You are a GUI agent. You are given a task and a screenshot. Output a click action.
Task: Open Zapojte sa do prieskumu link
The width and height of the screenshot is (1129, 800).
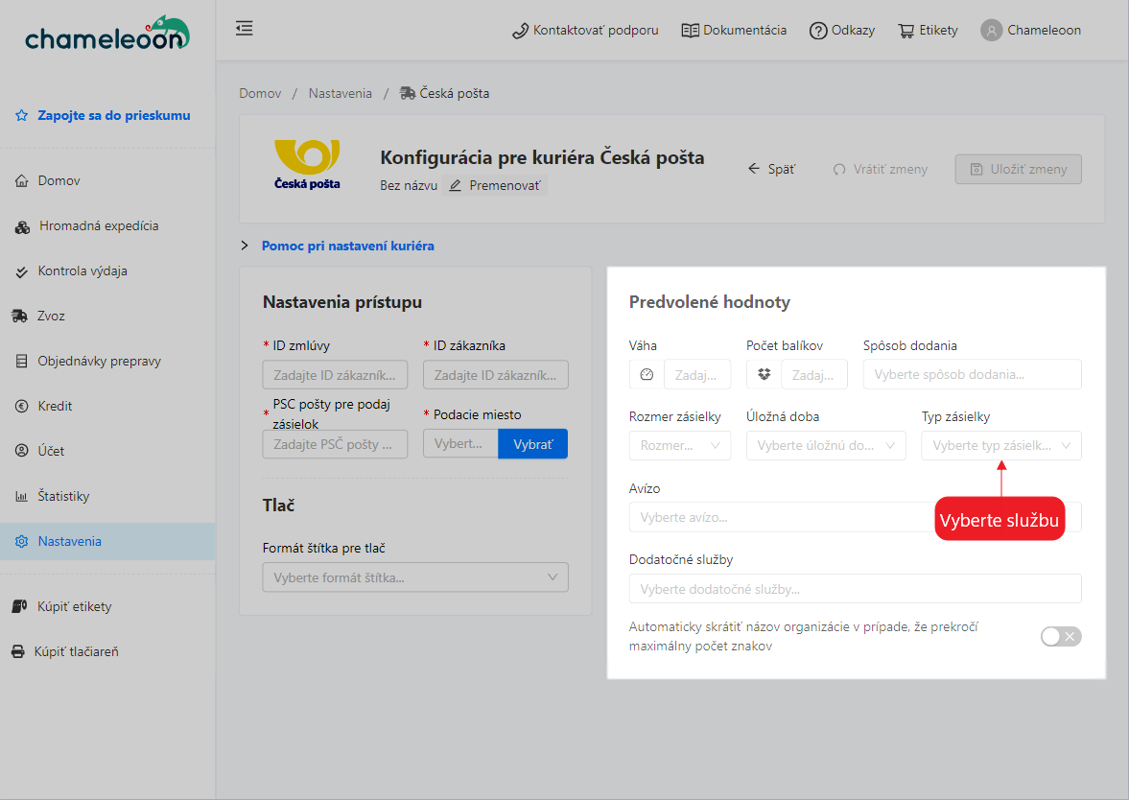(x=113, y=116)
